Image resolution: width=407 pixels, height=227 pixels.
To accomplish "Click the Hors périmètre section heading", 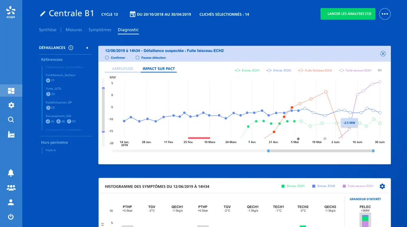I will click(55, 142).
